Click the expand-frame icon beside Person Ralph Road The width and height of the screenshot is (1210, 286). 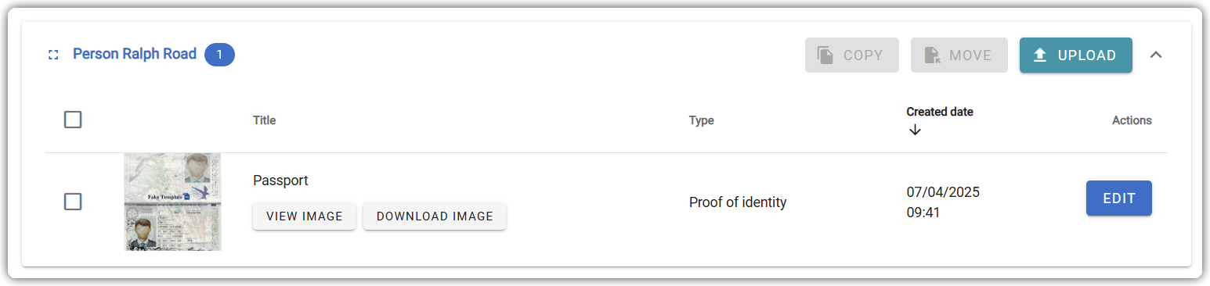53,55
